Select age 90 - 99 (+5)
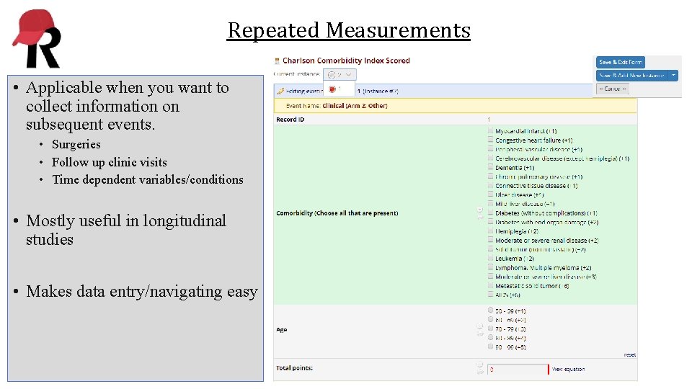This screenshot has height=389, width=692. [x=490, y=346]
